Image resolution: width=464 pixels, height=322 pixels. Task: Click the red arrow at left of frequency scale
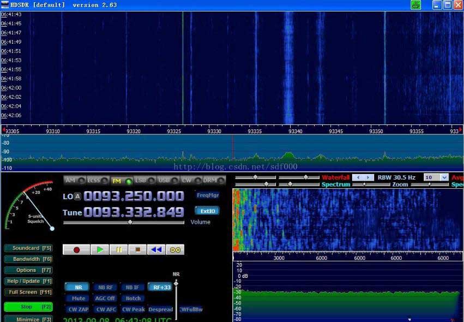[3, 129]
